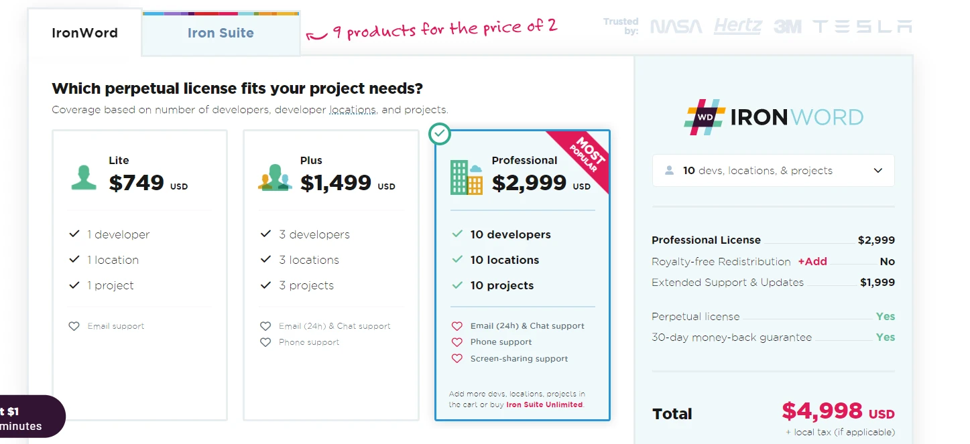970x444 pixels.
Task: Add Royalty-free Redistribution with +Add
Action: click(x=812, y=262)
